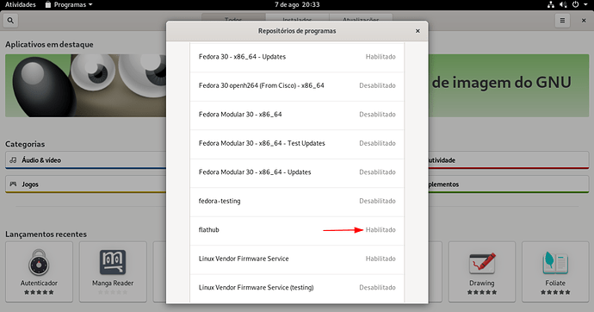Select the Linux Vendor Firmware Service row

point(297,259)
